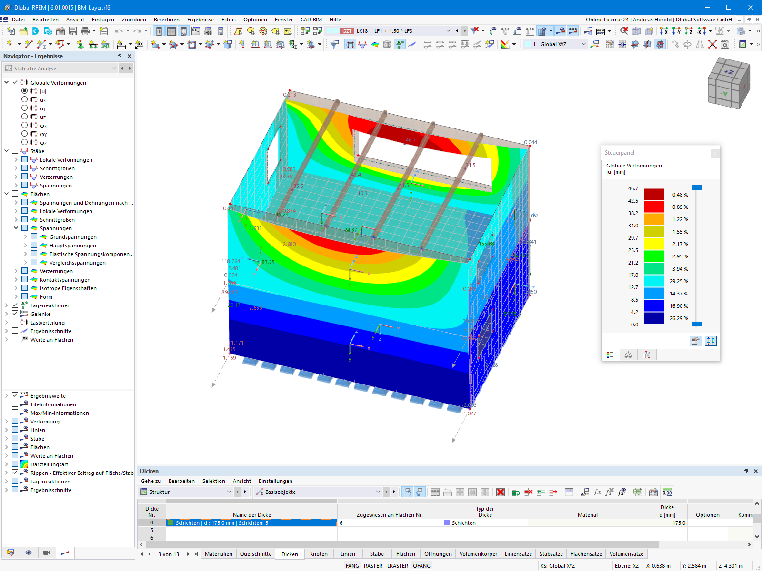
Task: Click the filter tab icon in Steuerpanel
Action: [647, 355]
